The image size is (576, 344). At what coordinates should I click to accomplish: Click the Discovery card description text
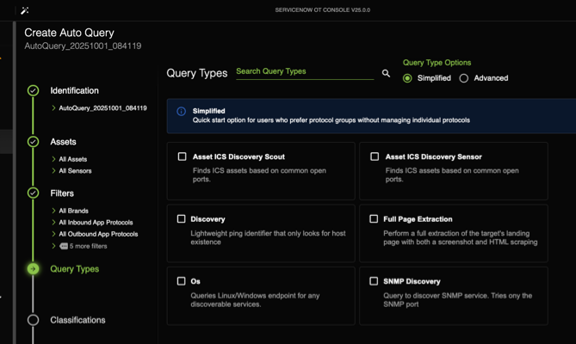[x=268, y=237]
